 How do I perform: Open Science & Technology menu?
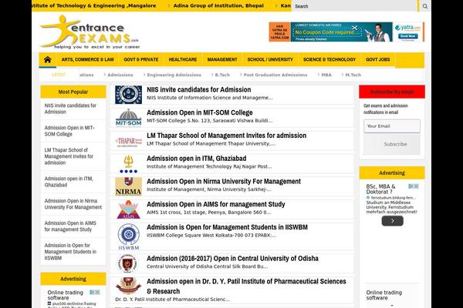tap(330, 60)
